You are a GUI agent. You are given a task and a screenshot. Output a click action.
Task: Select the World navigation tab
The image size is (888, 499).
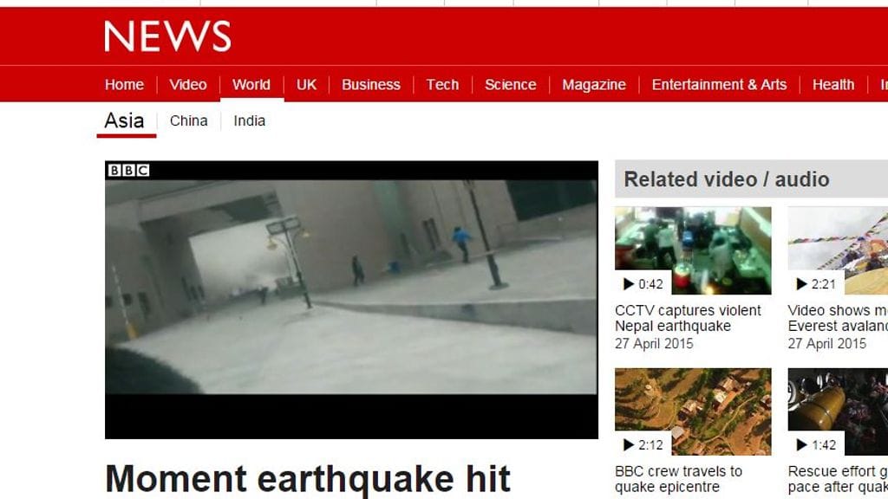(251, 85)
